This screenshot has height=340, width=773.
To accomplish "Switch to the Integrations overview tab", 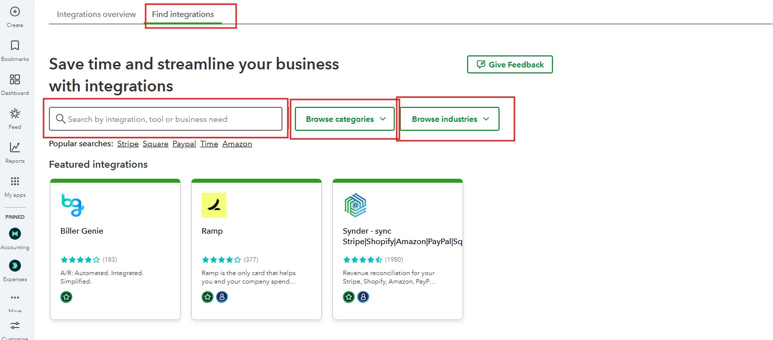I will pyautogui.click(x=96, y=14).
